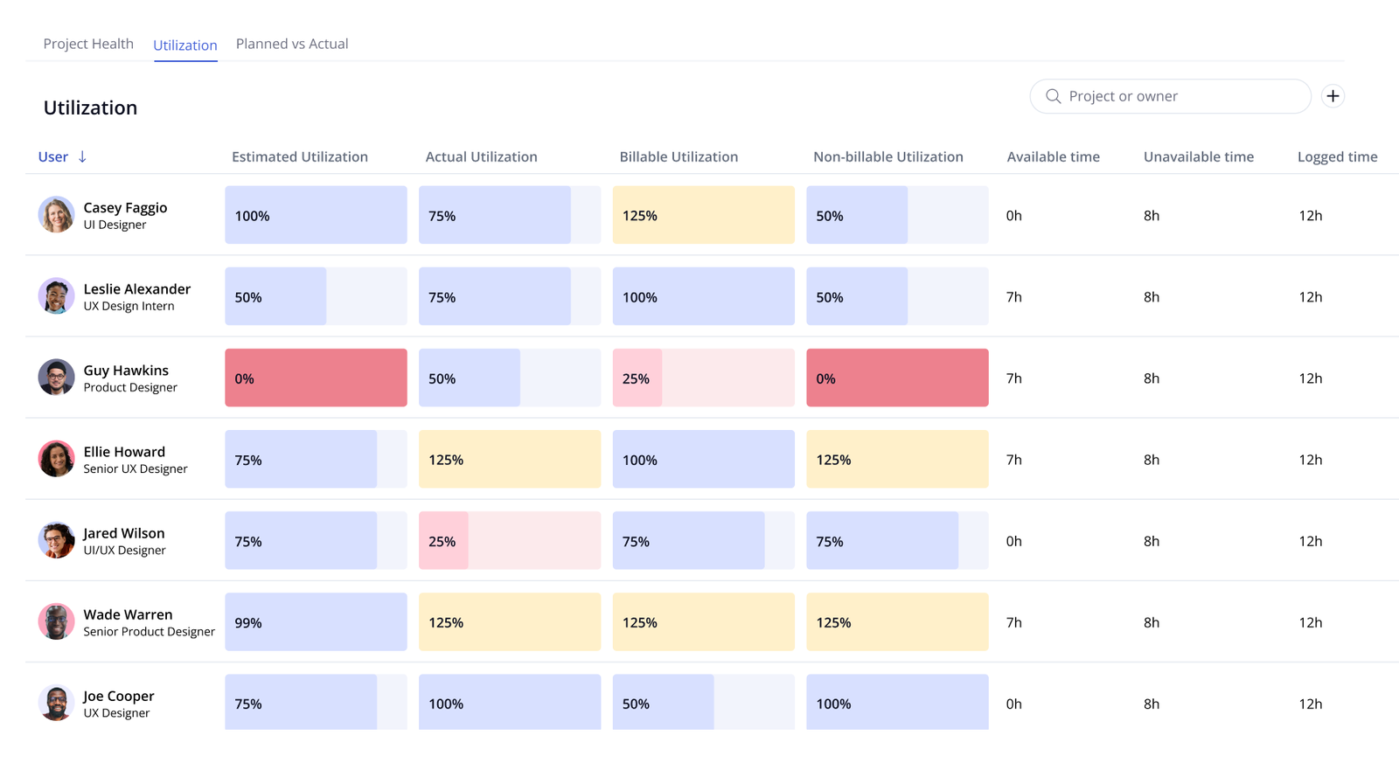Open the Planned vs Actual tab
Image resolution: width=1399 pixels, height=763 pixels.
(x=291, y=43)
